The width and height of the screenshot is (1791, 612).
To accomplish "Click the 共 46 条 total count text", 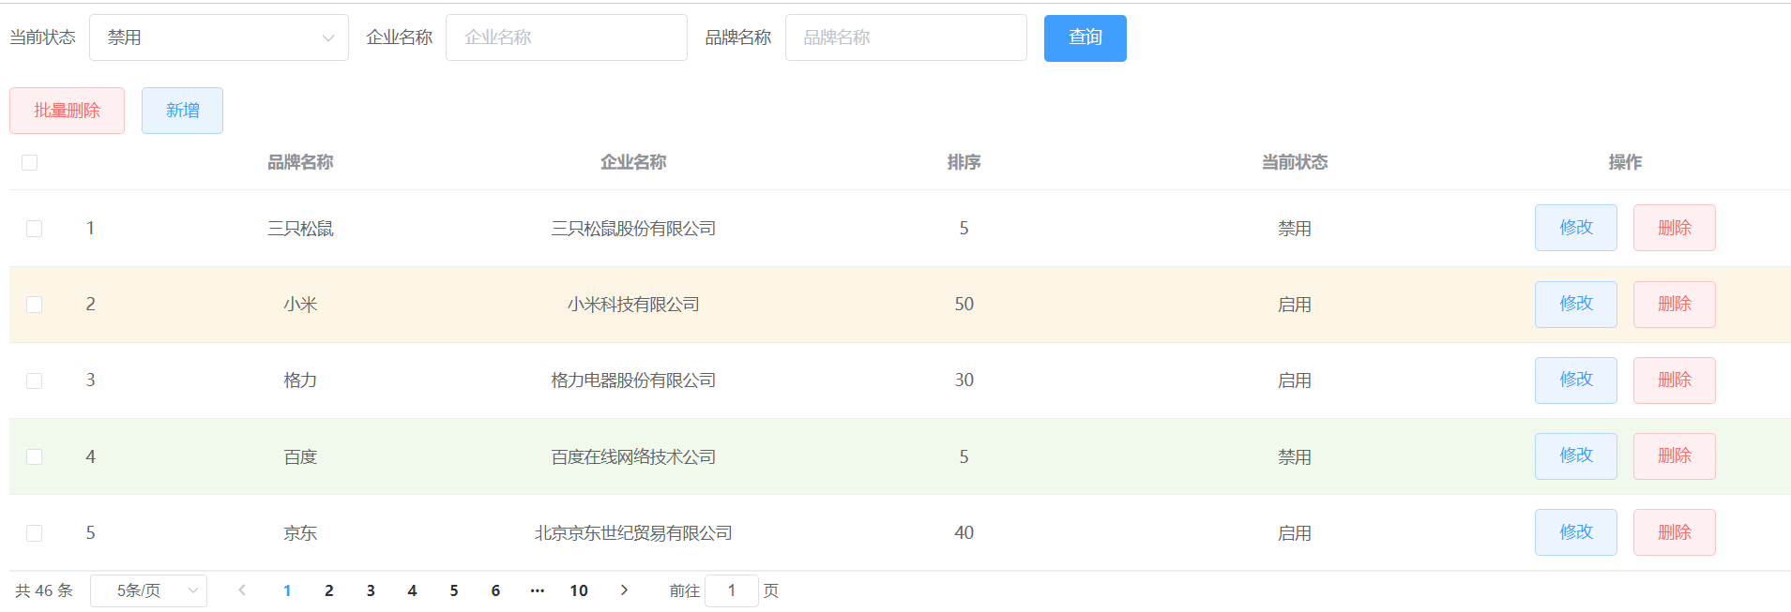I will [44, 590].
